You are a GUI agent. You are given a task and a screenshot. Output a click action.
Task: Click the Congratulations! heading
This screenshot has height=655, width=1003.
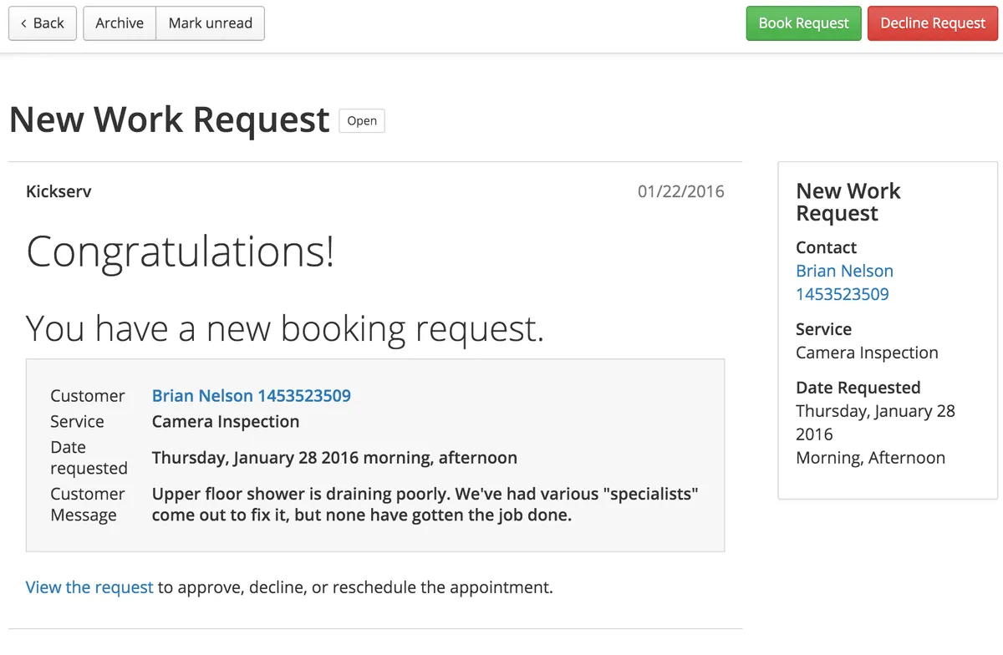[x=181, y=251]
